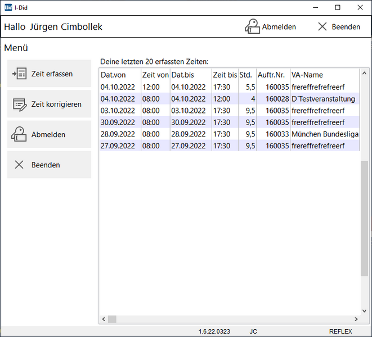Image resolution: width=372 pixels, height=337 pixels.
Task: Click version number 1.6.22.0323 in the status bar
Action: point(214,331)
